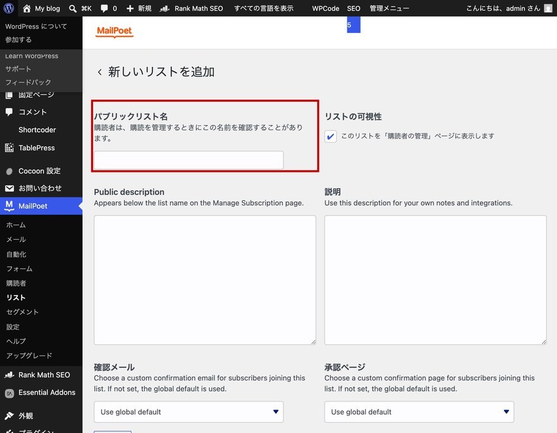Open Shortcoder in sidebar
557x433 pixels.
37,130
